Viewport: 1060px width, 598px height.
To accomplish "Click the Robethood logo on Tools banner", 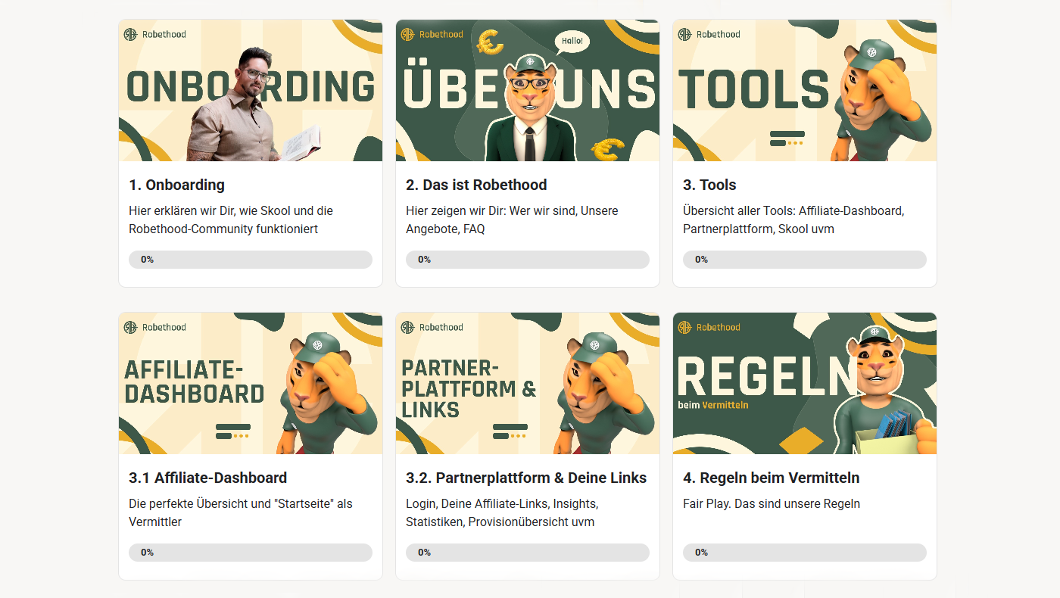I will (709, 34).
